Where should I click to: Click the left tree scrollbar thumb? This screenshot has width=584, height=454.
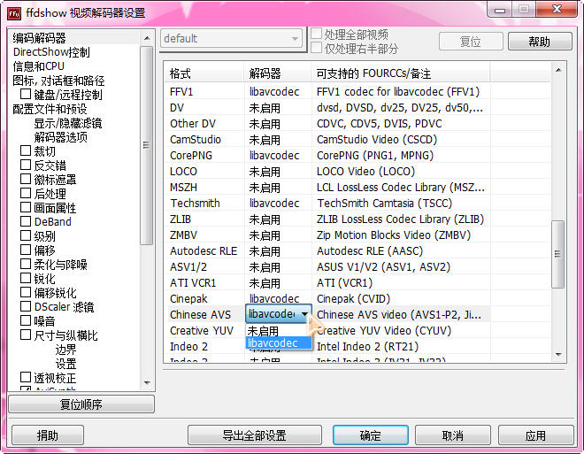pos(147,145)
